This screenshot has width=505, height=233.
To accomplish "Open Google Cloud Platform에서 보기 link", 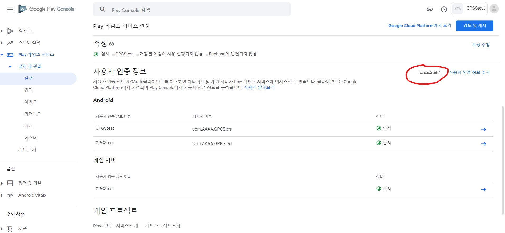I will (x=419, y=26).
